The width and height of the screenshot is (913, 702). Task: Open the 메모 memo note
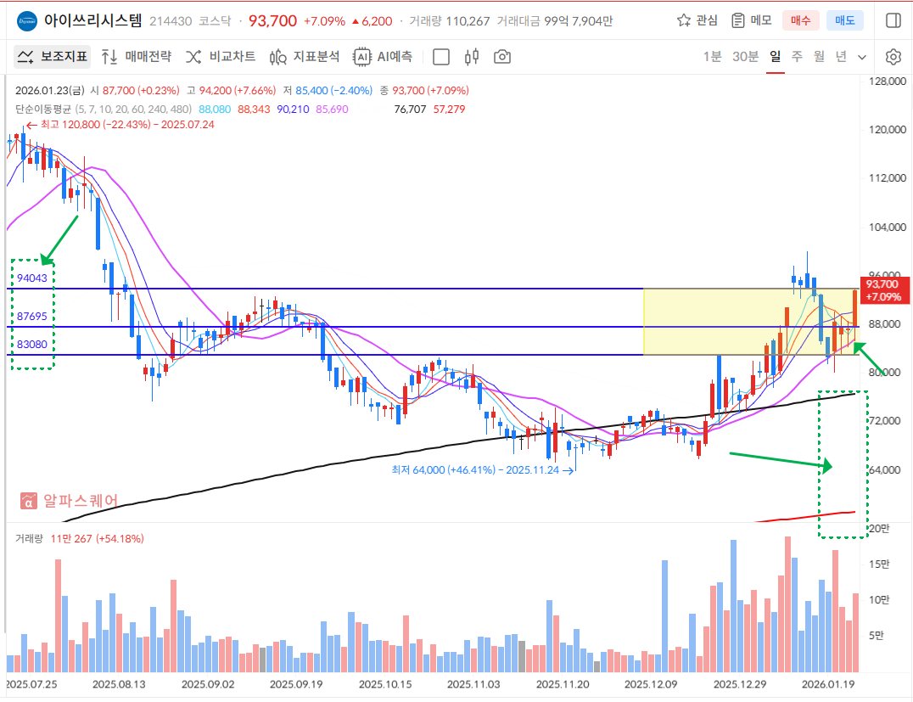(x=751, y=20)
